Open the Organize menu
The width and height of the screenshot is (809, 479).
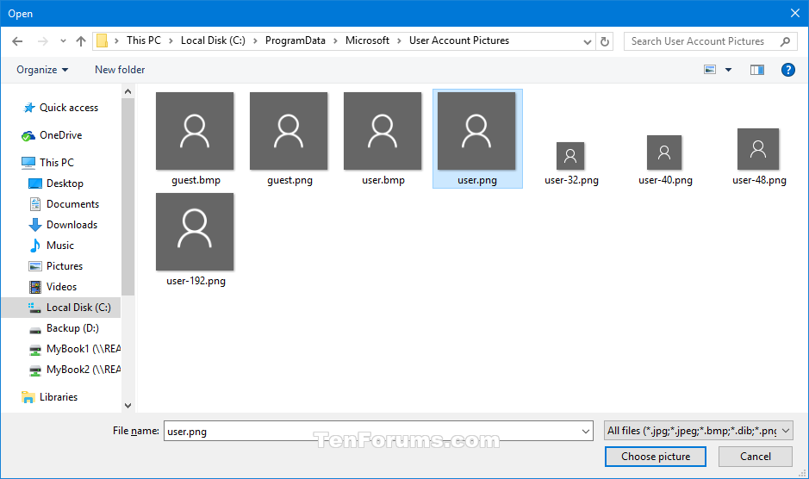(42, 70)
